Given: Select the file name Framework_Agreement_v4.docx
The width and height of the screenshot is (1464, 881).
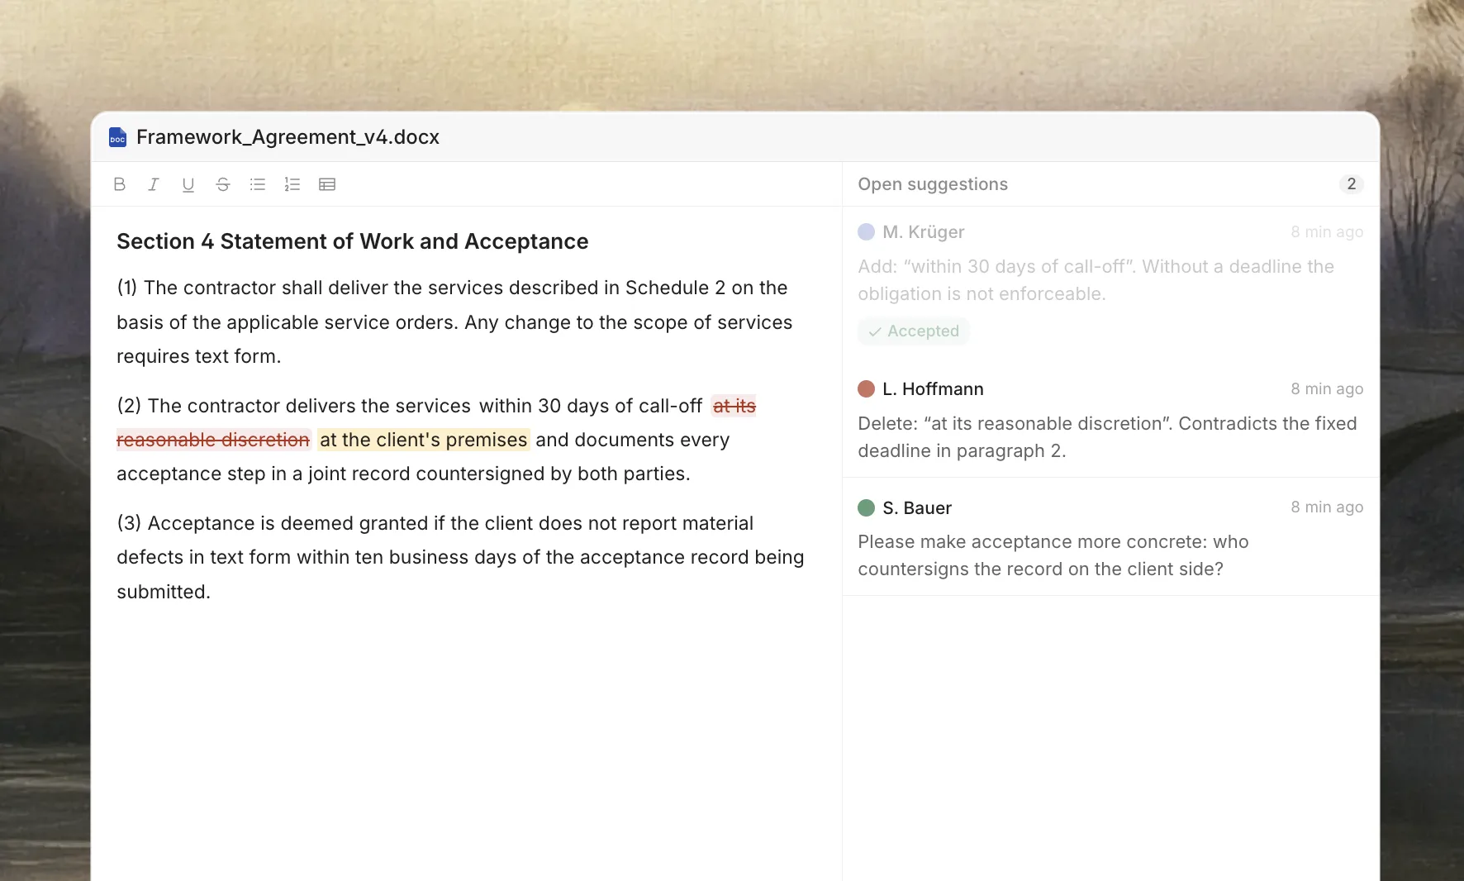Looking at the screenshot, I should tap(288, 137).
